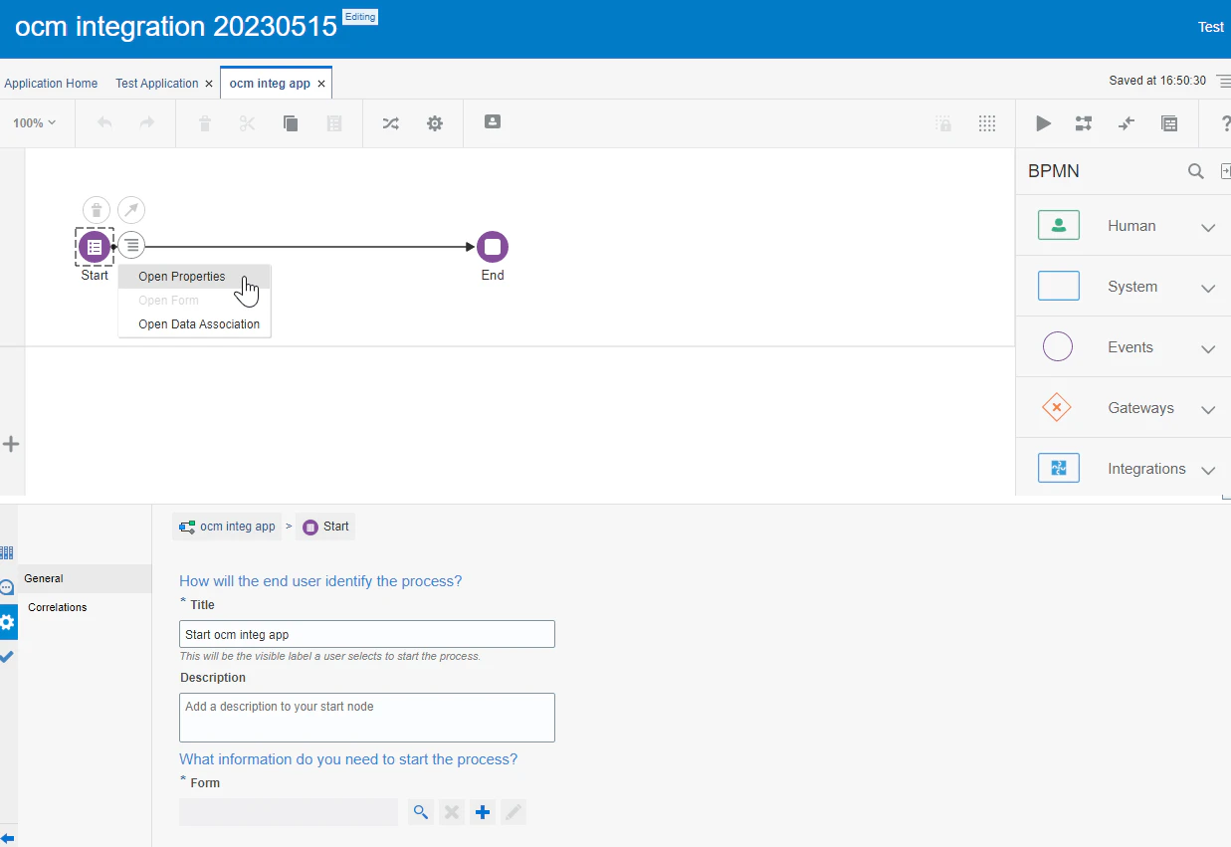Click the ocm integ app breadcrumb
Screen dimensions: 1231x847
point(227,527)
